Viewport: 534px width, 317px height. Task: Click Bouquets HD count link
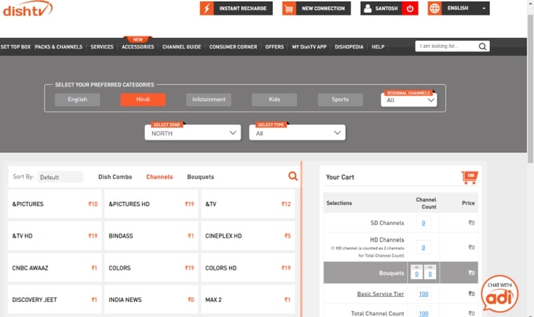430,273
